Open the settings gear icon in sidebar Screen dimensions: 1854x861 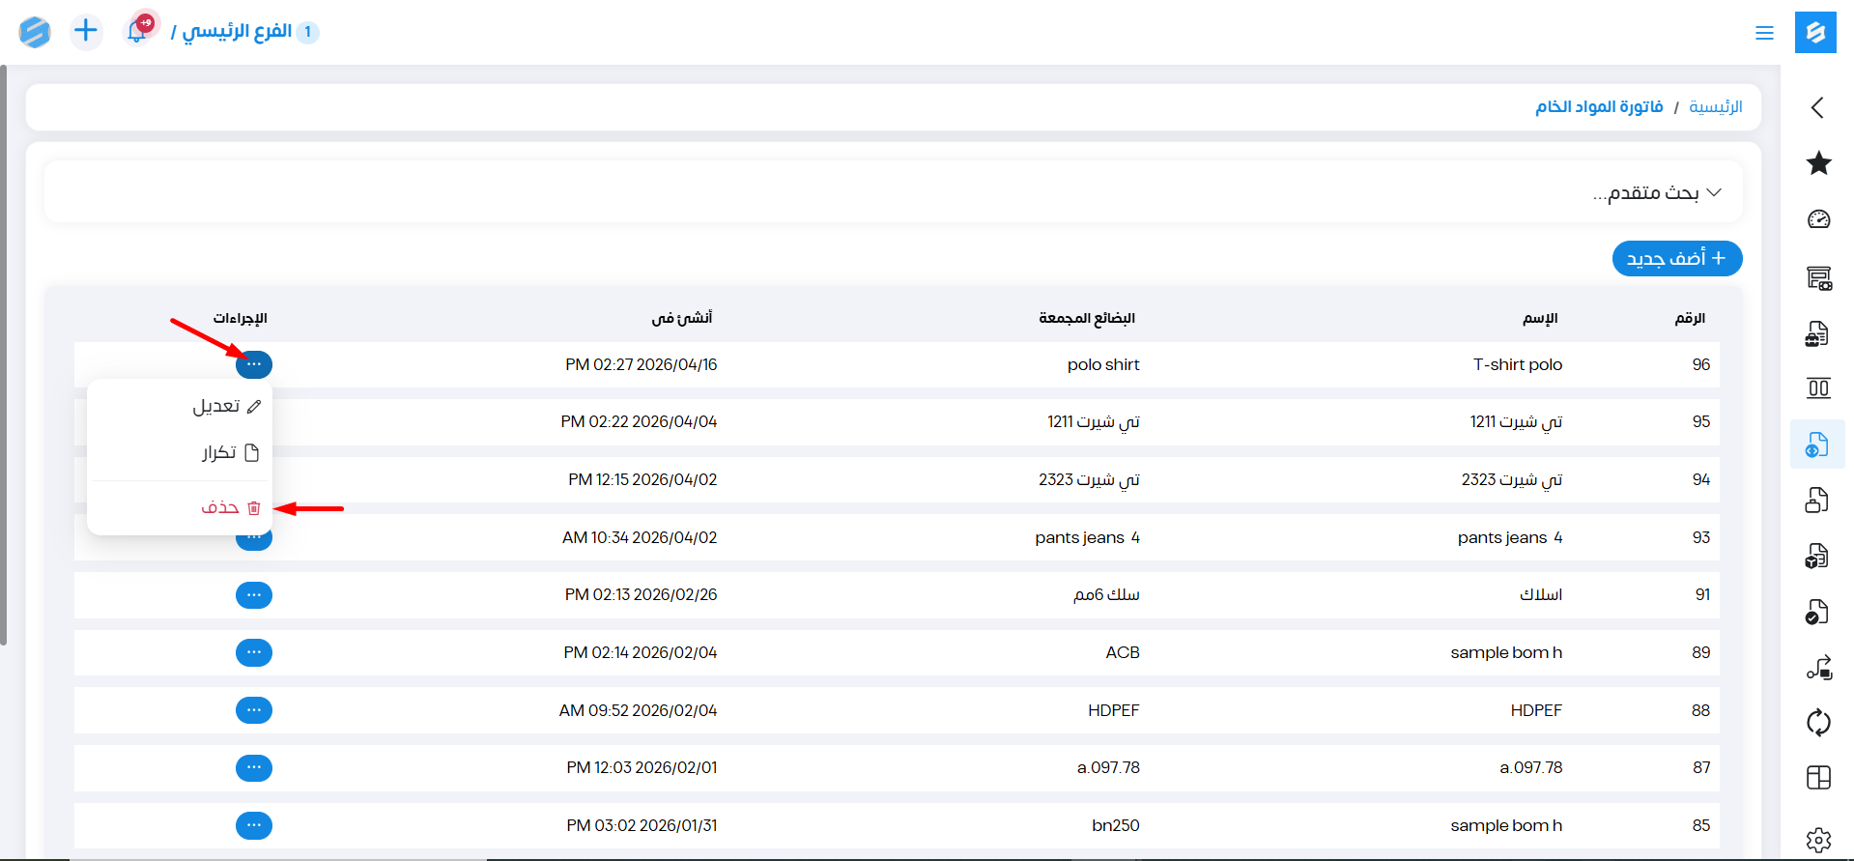[x=1818, y=840]
